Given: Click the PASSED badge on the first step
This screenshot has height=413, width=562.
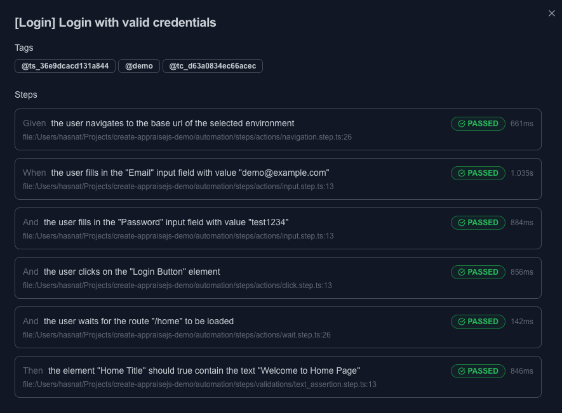Looking at the screenshot, I should 478,124.
